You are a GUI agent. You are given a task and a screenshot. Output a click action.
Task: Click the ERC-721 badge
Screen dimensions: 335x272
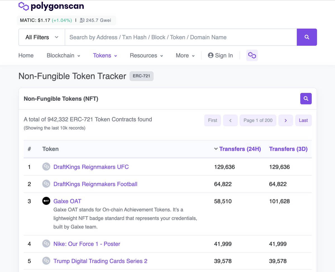(x=142, y=76)
